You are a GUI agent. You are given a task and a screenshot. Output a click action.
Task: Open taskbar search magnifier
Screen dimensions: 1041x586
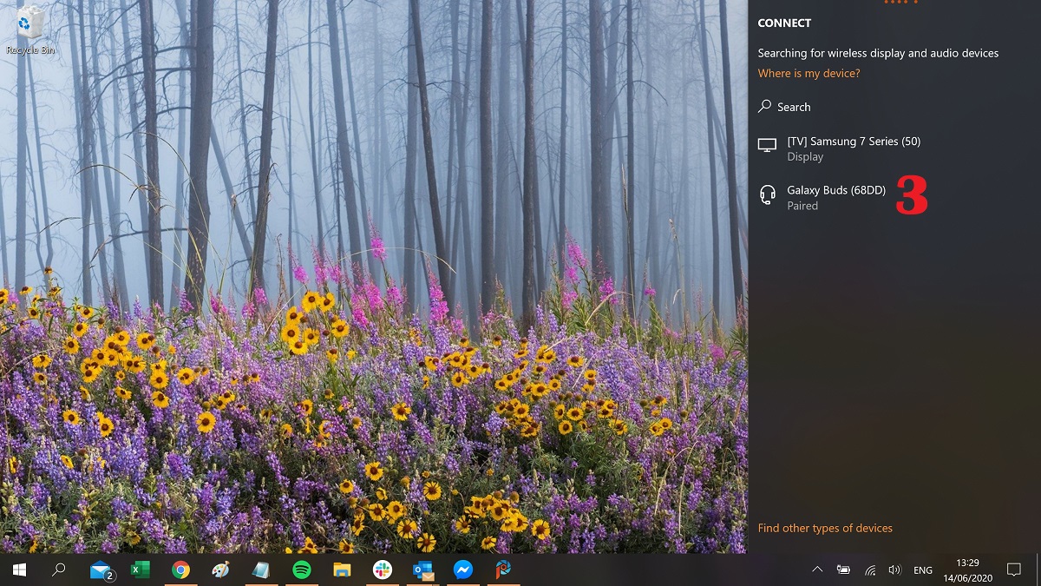click(59, 570)
